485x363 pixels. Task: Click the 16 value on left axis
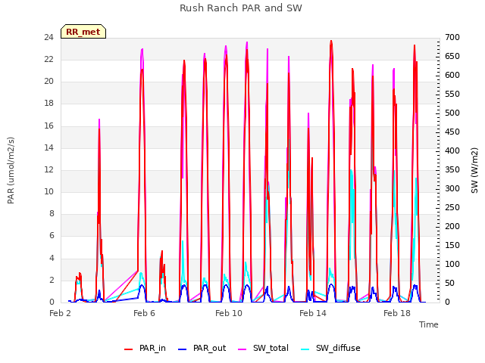click(48, 126)
